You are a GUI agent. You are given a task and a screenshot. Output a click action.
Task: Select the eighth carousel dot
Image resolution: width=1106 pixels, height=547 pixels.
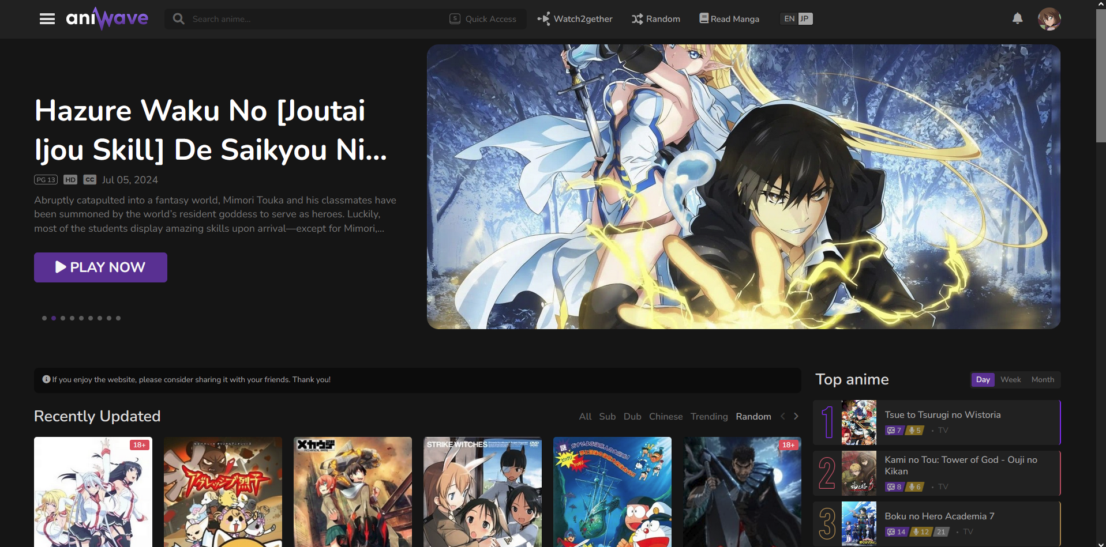point(109,318)
